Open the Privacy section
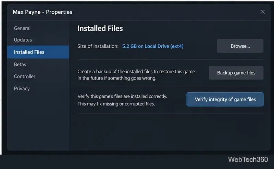274x169 pixels. tap(22, 88)
